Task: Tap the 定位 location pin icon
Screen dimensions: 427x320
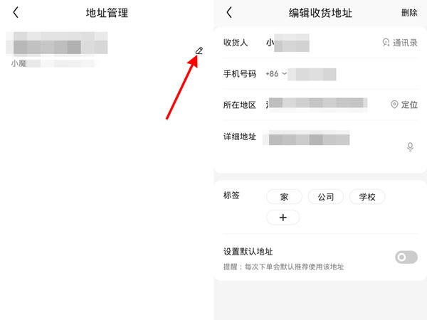Action: tap(394, 105)
